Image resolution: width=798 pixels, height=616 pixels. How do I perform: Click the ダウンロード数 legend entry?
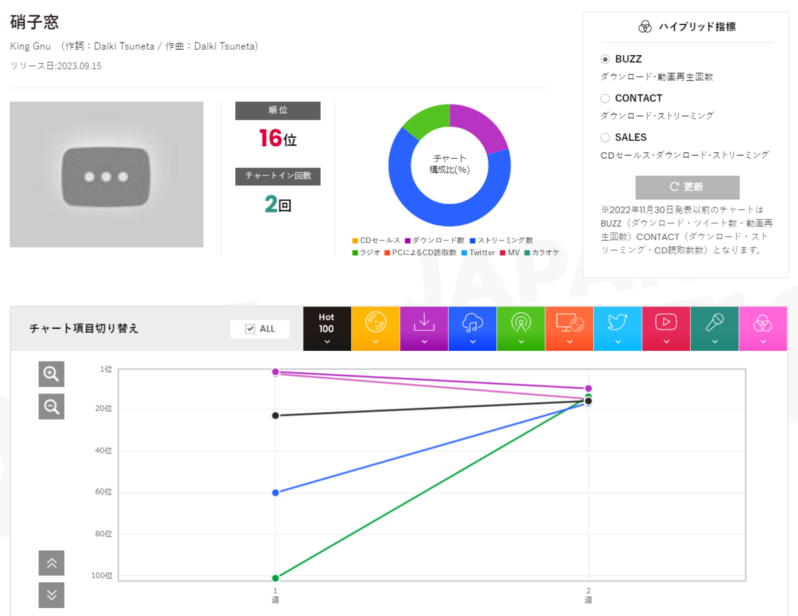coord(434,241)
